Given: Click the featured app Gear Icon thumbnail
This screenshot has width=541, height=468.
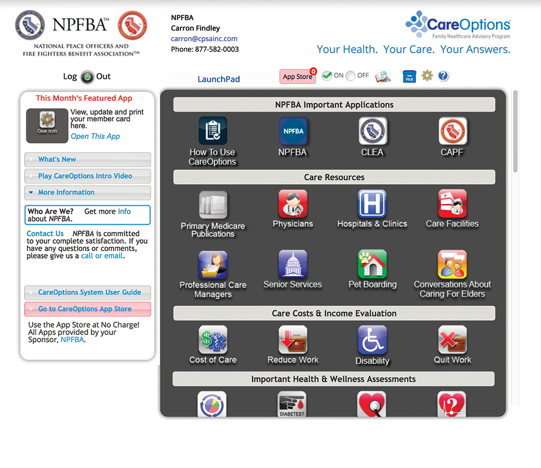Looking at the screenshot, I should pos(48,126).
